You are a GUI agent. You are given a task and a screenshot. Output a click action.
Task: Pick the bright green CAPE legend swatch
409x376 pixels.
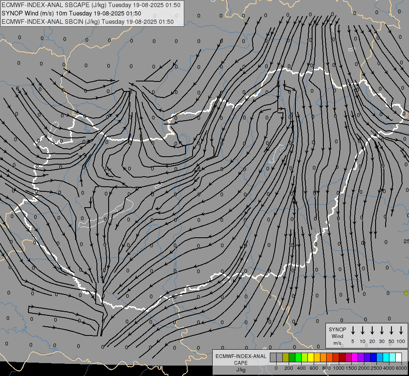[x=298, y=357]
